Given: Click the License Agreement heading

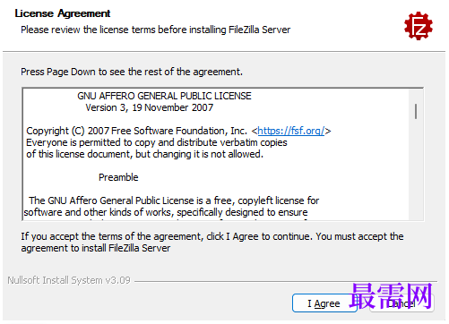Looking at the screenshot, I should coord(63,13).
